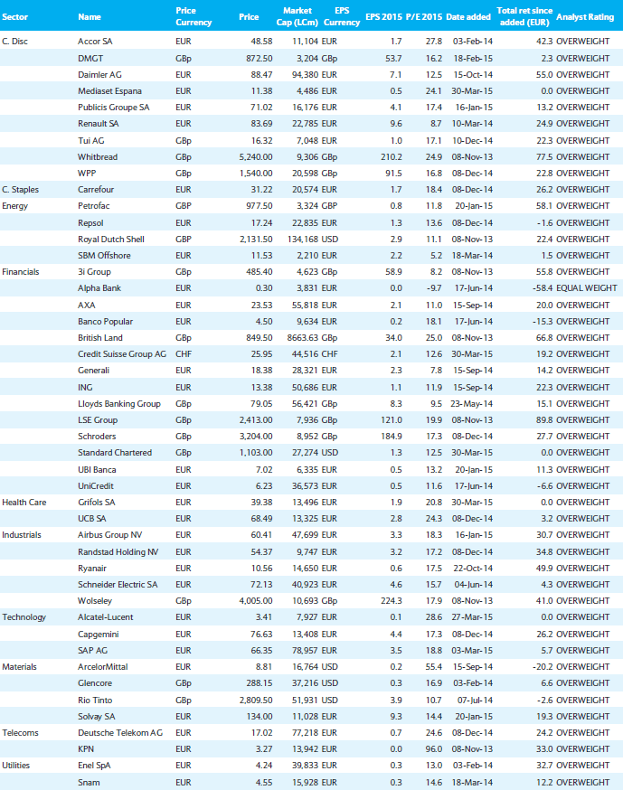Click the 'Technology' sector label
623x790 pixels.
point(24,617)
